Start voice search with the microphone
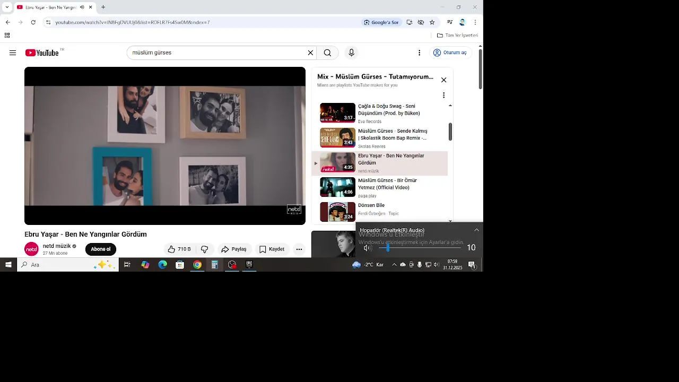Image resolution: width=679 pixels, height=382 pixels. point(351,53)
